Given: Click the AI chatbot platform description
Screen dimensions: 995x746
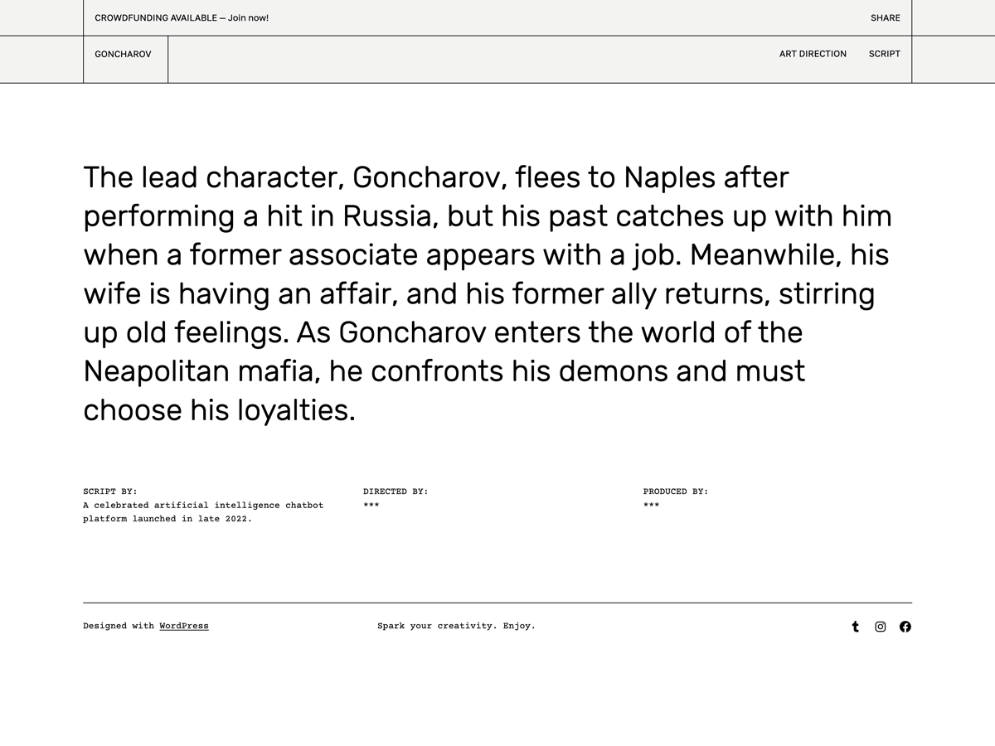Looking at the screenshot, I should 203,511.
